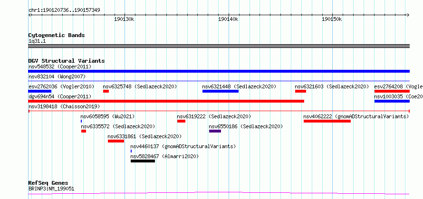423x199 pixels.
Task: Click the nsv4460137 tiny blue mark
Action: pyautogui.click(x=131, y=151)
